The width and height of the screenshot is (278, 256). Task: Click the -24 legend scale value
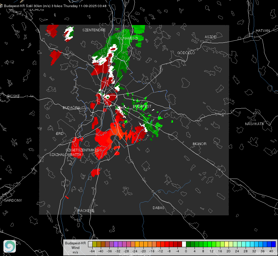[135, 251]
